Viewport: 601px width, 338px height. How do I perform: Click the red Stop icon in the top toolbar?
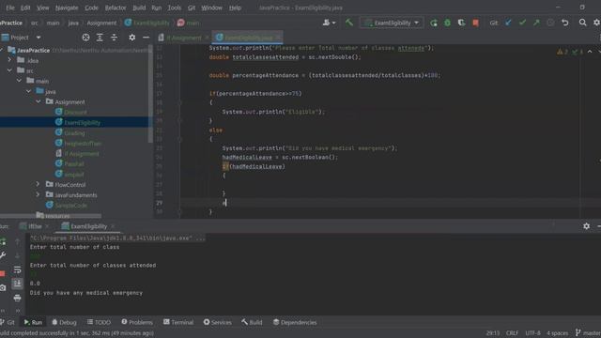click(476, 23)
